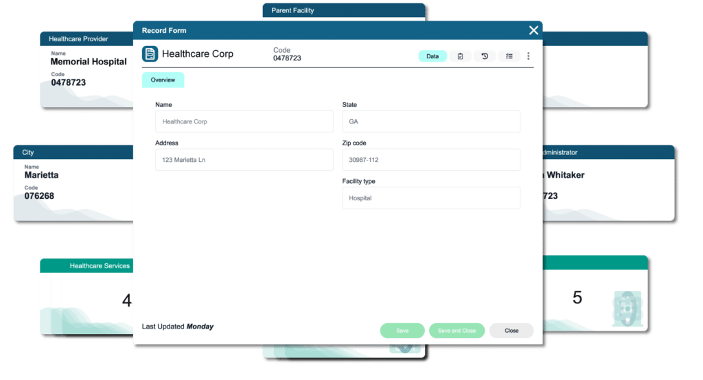703x380 pixels.
Task: Click the State input field
Action: pyautogui.click(x=431, y=121)
